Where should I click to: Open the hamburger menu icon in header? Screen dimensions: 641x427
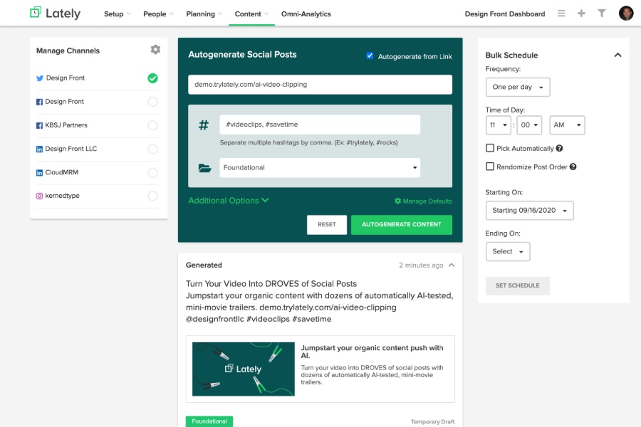561,14
